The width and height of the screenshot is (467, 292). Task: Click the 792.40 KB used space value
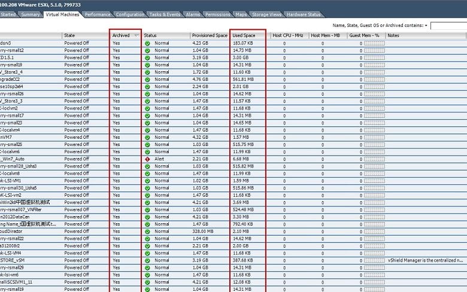pyautogui.click(x=242, y=224)
